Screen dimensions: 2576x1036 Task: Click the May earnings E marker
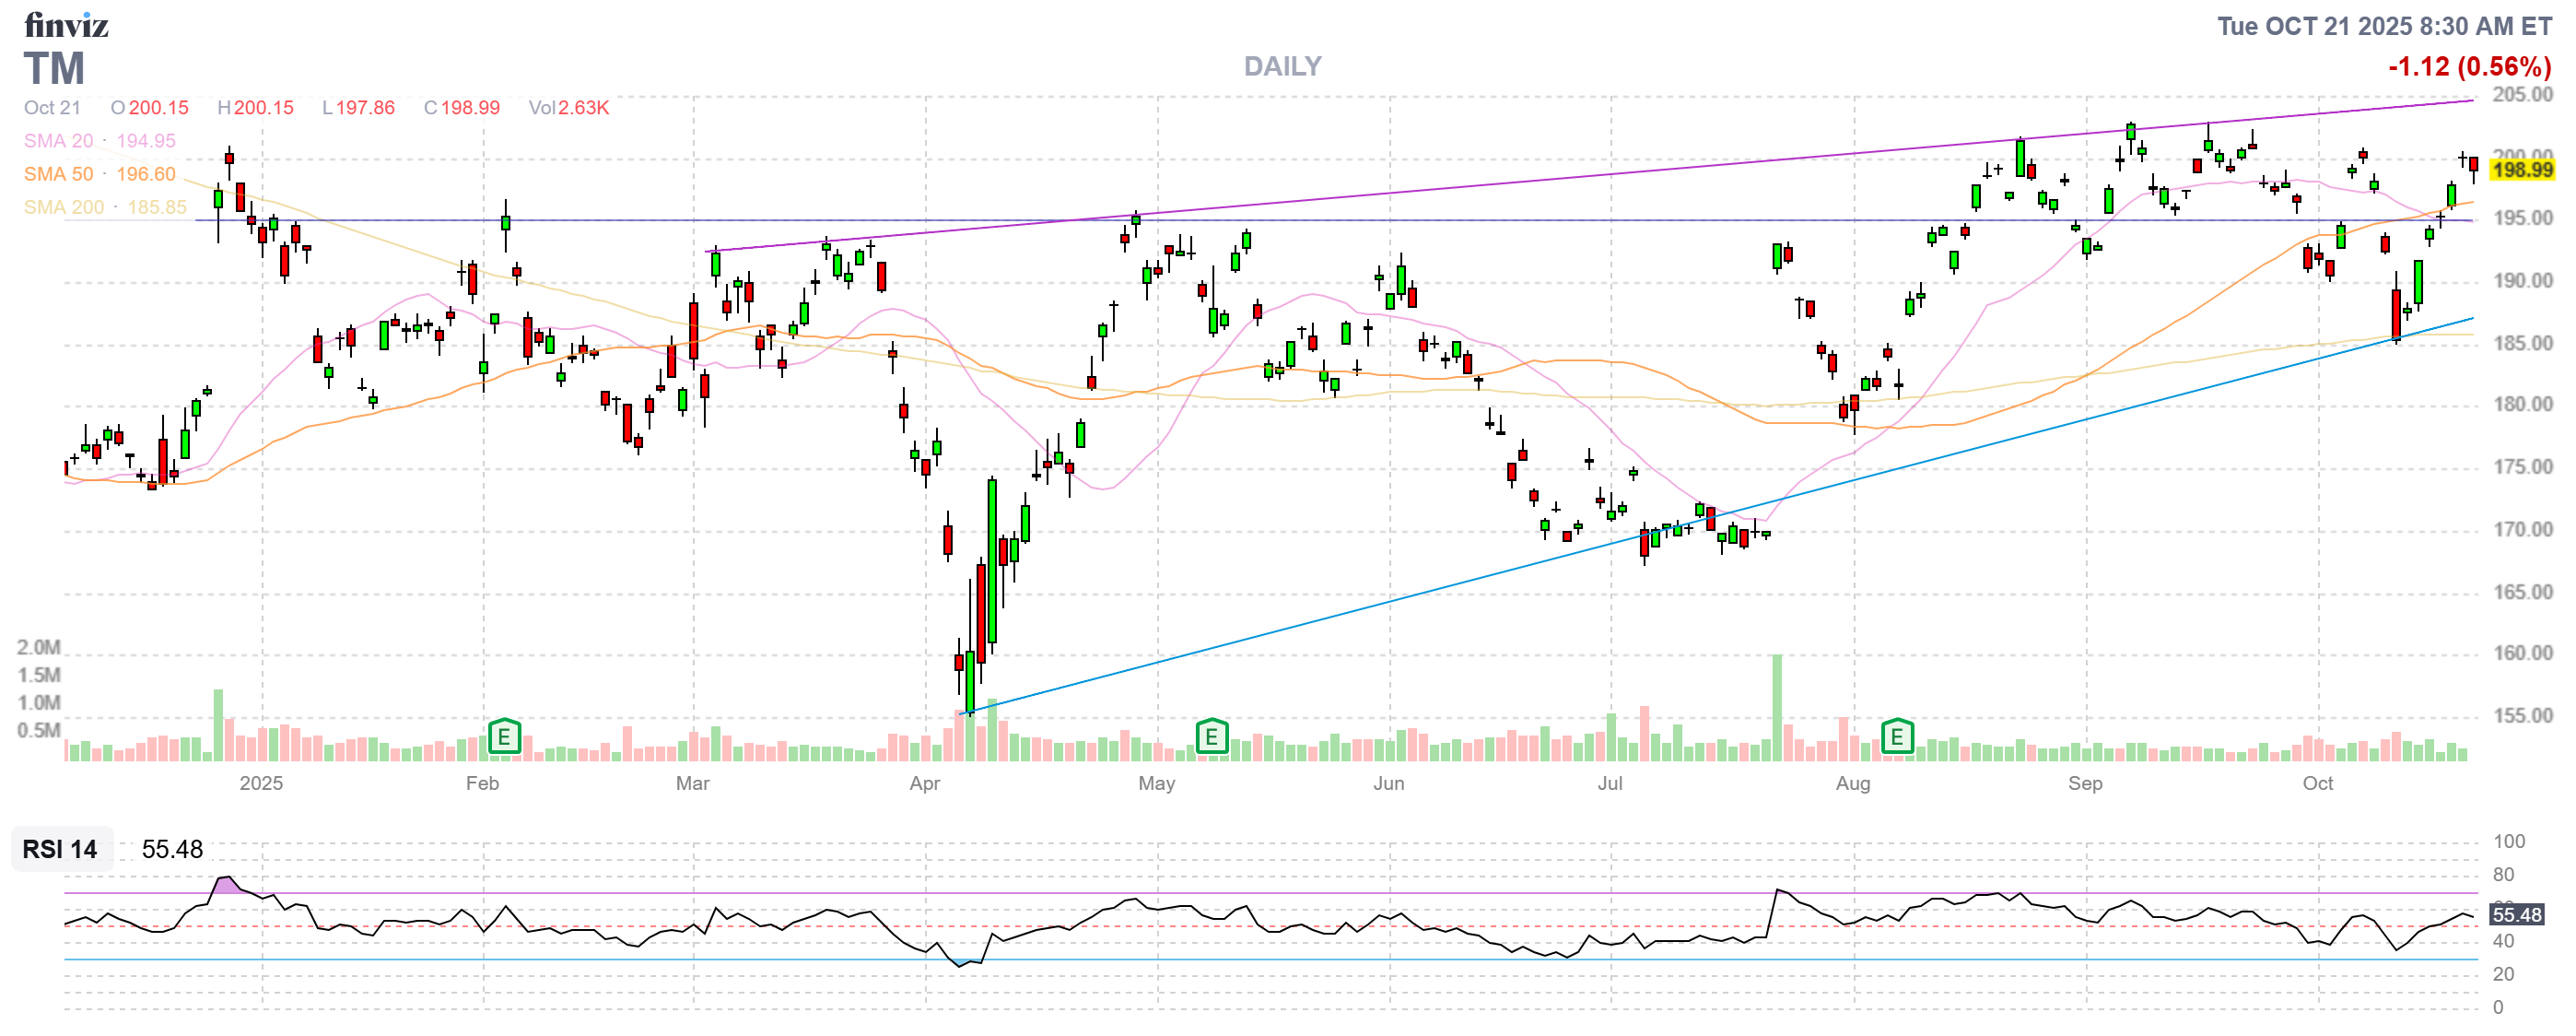click(1211, 738)
